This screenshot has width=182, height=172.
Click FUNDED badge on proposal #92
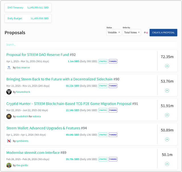[113, 61]
